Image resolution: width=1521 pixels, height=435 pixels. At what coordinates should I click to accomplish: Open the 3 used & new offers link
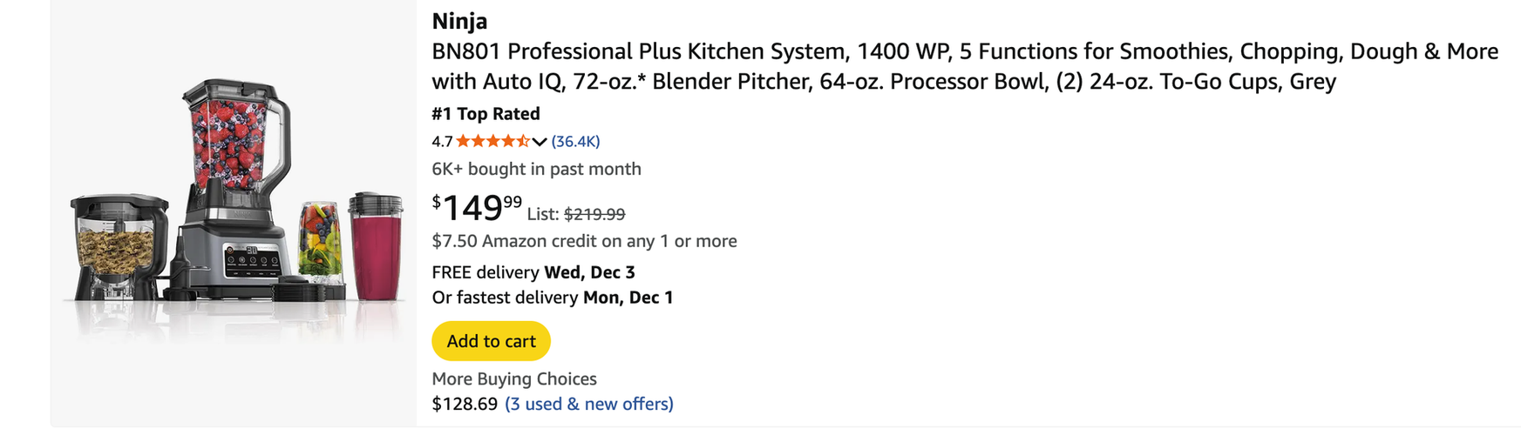pos(589,404)
